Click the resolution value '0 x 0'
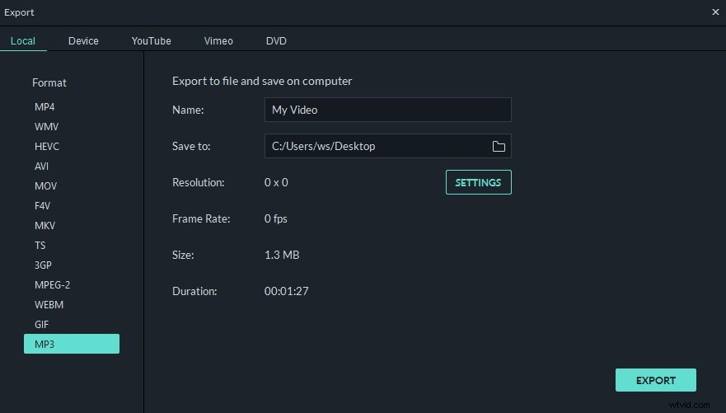Image resolution: width=726 pixels, height=413 pixels. coord(276,182)
